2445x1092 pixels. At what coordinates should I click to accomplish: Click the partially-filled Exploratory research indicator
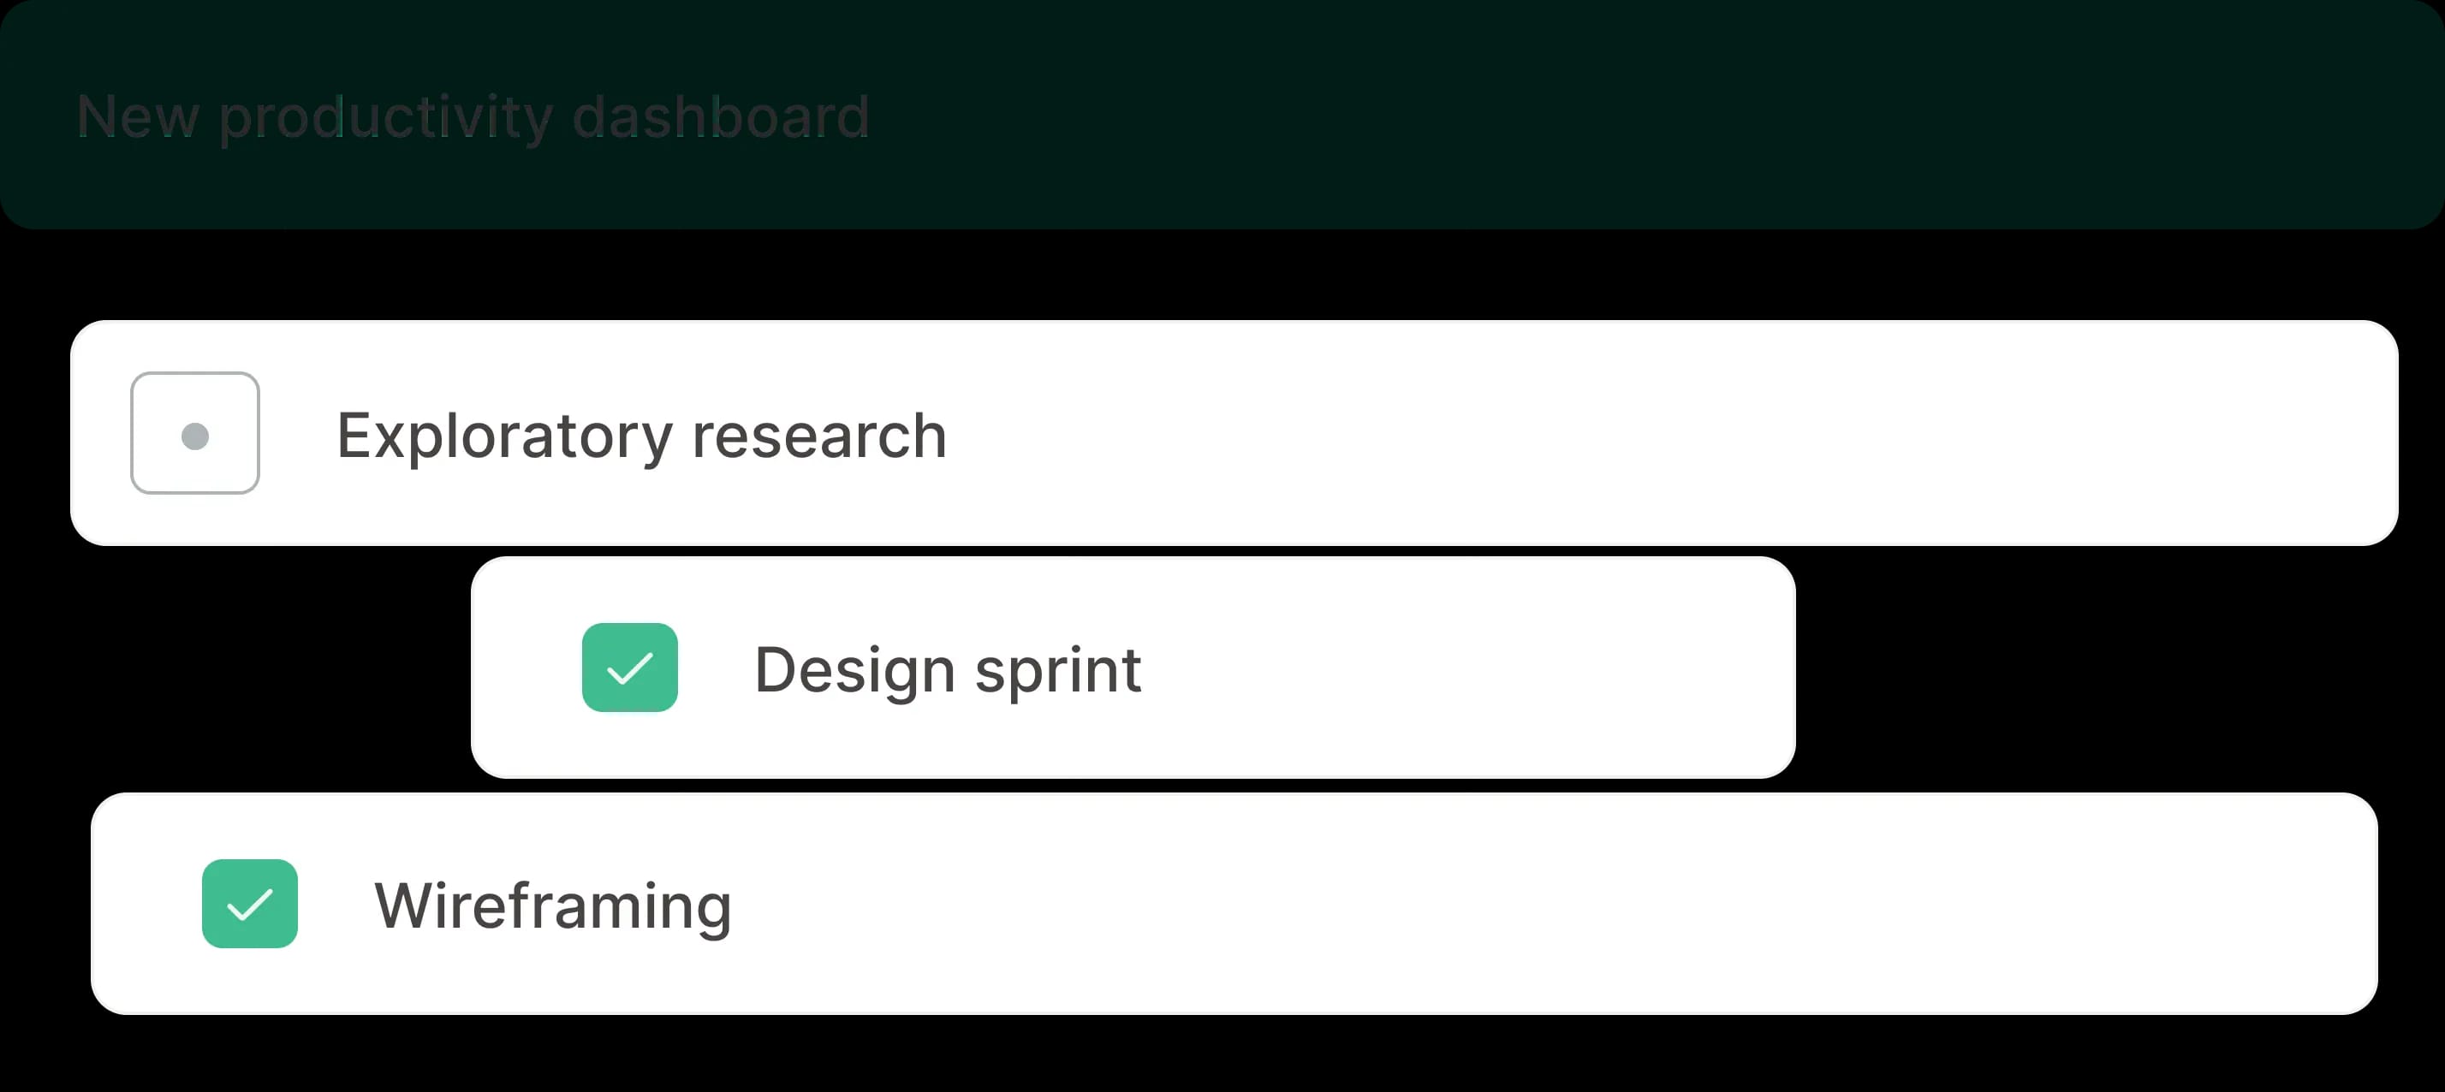pos(194,434)
